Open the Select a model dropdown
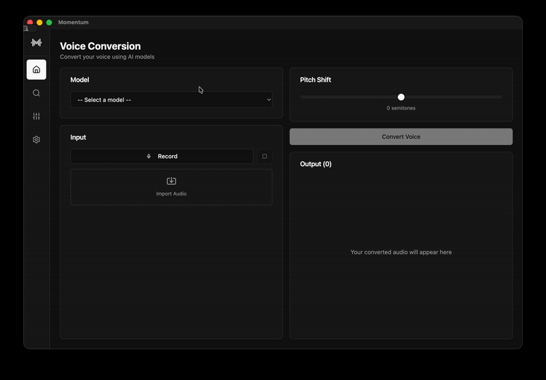Image resolution: width=546 pixels, height=380 pixels. point(171,100)
